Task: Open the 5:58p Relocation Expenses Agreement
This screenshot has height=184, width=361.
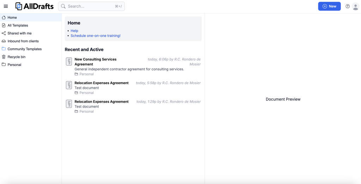Action: pos(102,83)
